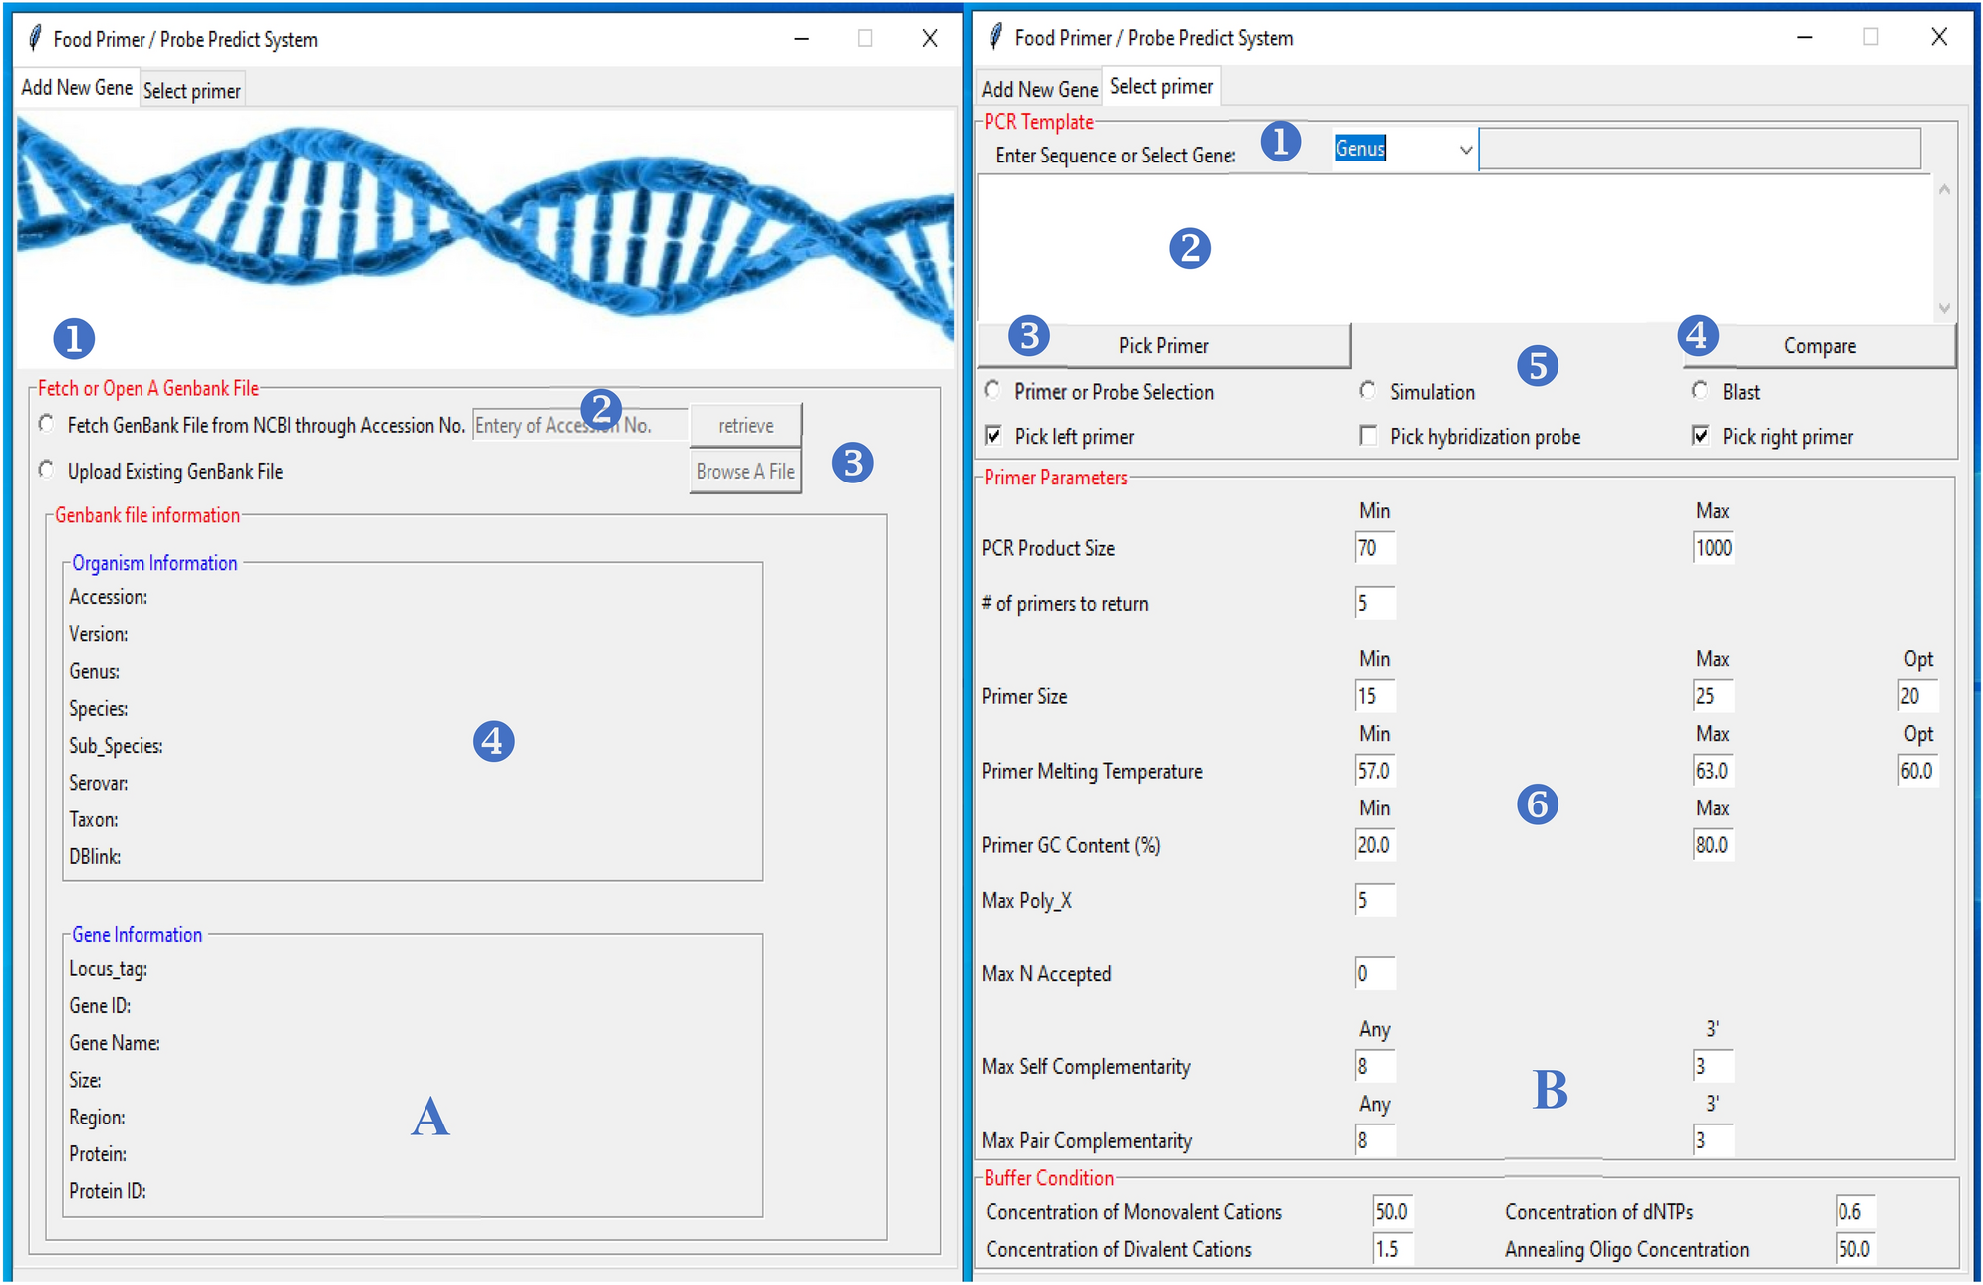
Task: Choose the Simulation radio button
Action: coord(1368,391)
